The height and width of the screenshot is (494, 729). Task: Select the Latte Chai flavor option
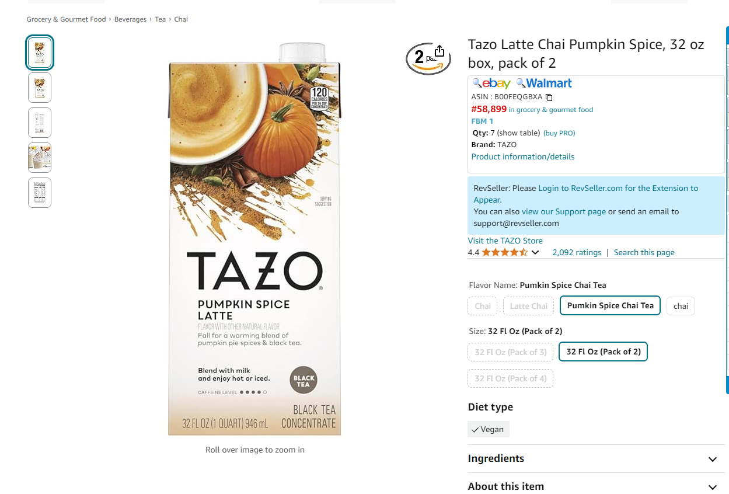[x=528, y=306]
